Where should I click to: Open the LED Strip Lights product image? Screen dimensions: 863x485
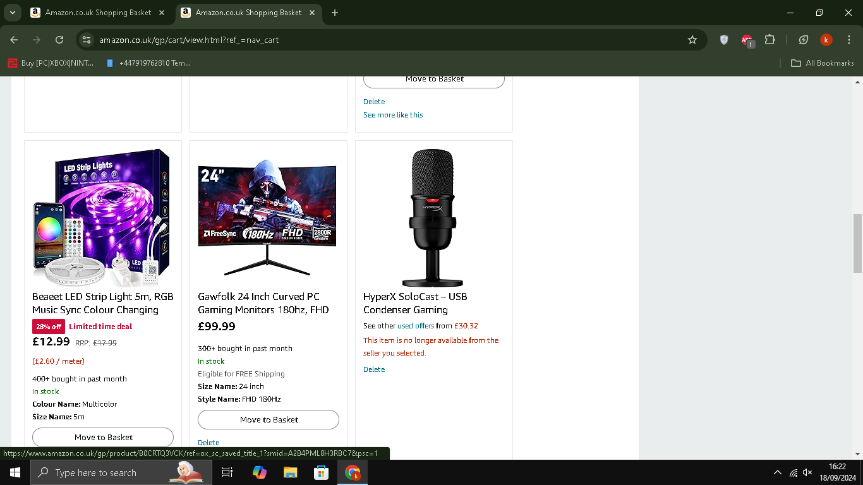click(x=102, y=218)
